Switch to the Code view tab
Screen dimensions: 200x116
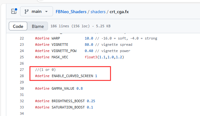tap(18, 26)
